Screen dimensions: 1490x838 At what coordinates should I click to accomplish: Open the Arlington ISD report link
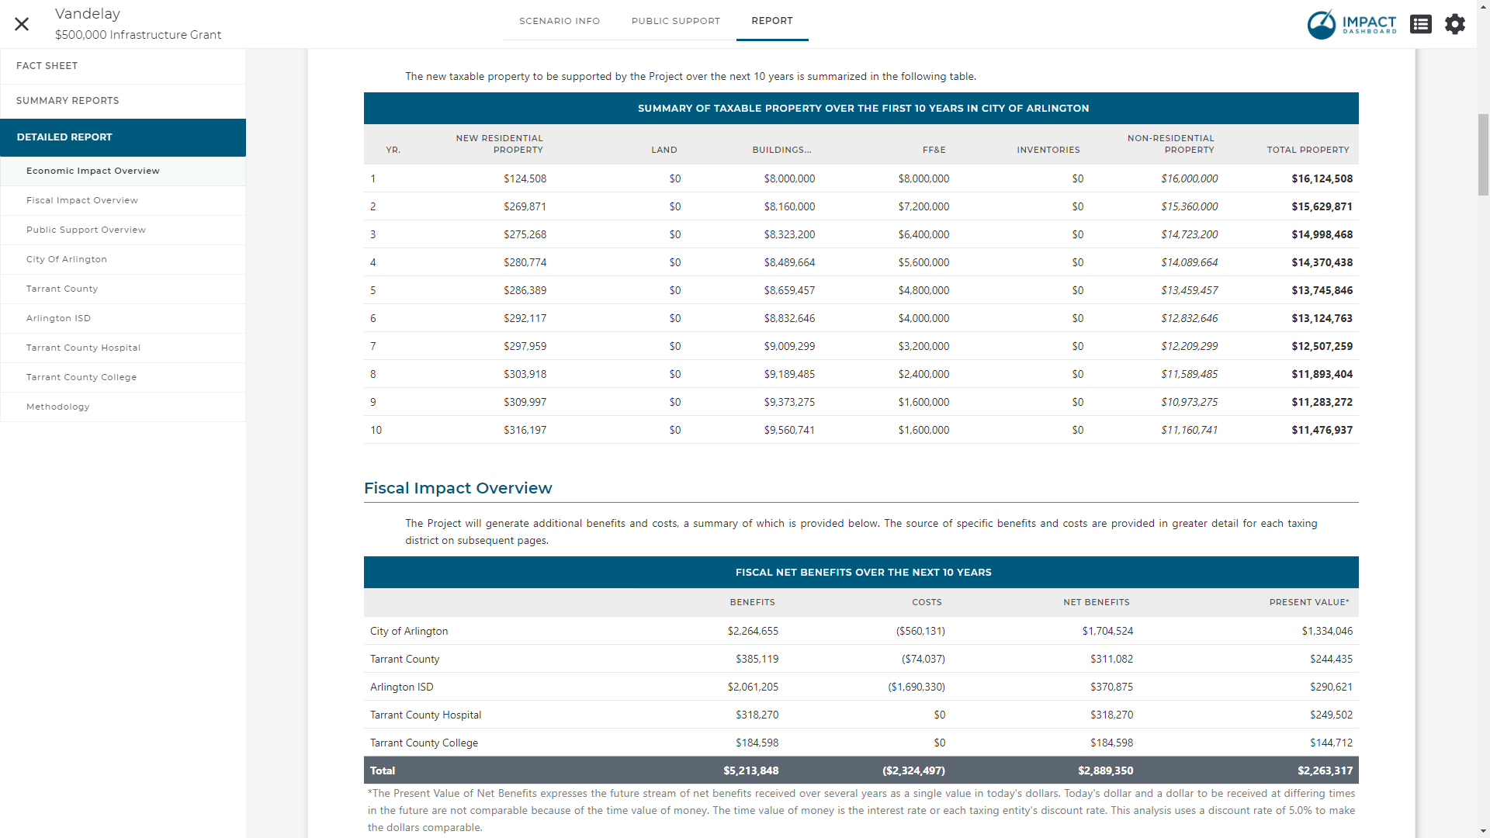[59, 318]
